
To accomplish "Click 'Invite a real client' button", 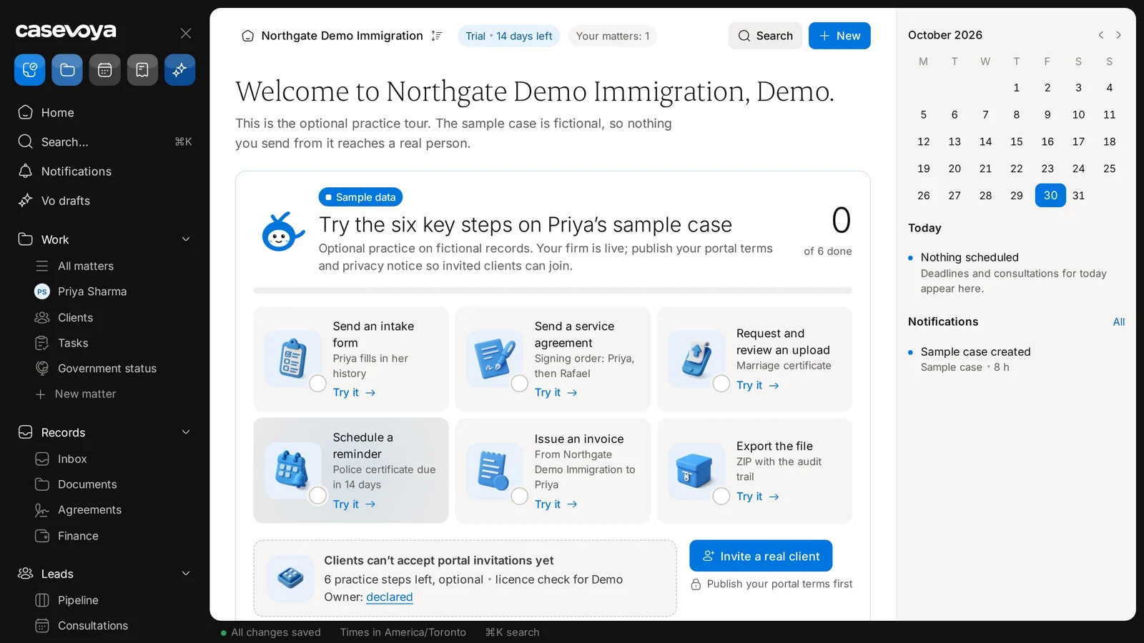I will [761, 556].
